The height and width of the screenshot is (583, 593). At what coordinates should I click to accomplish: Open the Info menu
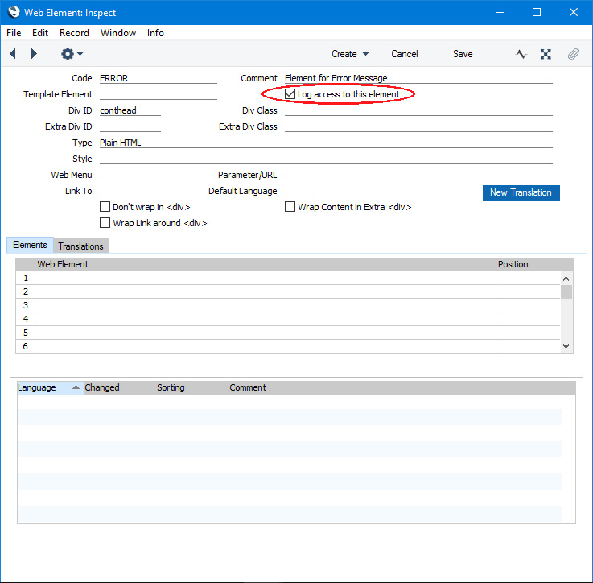(155, 33)
